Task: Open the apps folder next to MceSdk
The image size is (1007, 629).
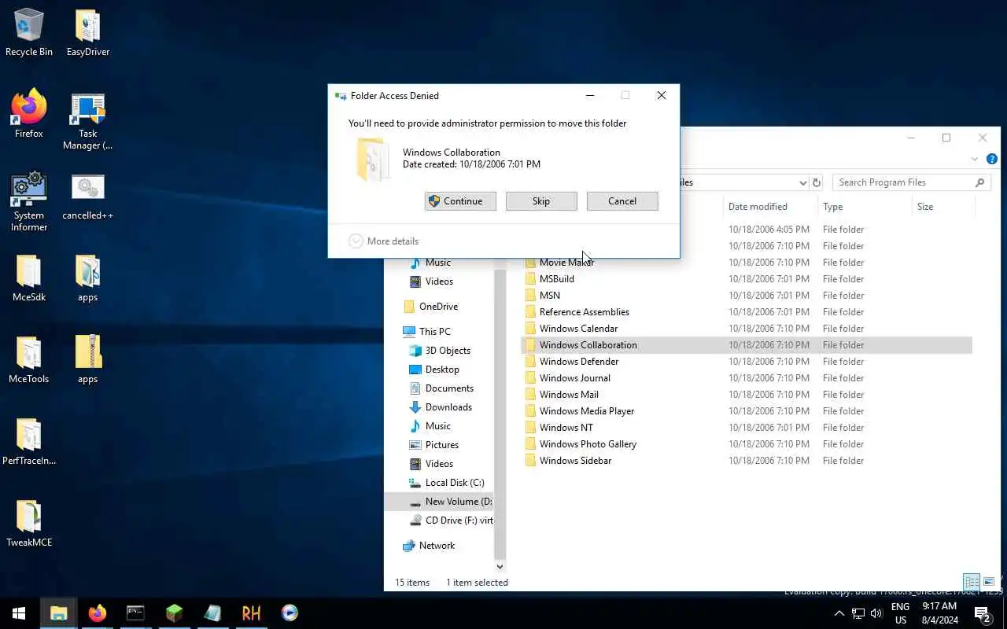Action: [x=88, y=278]
